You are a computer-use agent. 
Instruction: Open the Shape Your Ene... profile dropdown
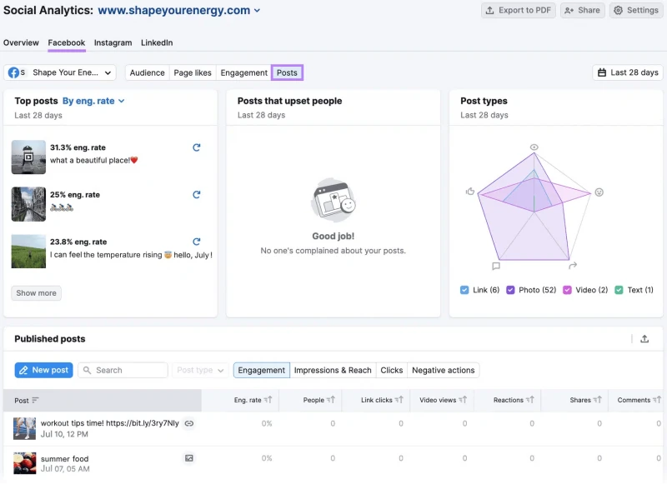pyautogui.click(x=60, y=72)
